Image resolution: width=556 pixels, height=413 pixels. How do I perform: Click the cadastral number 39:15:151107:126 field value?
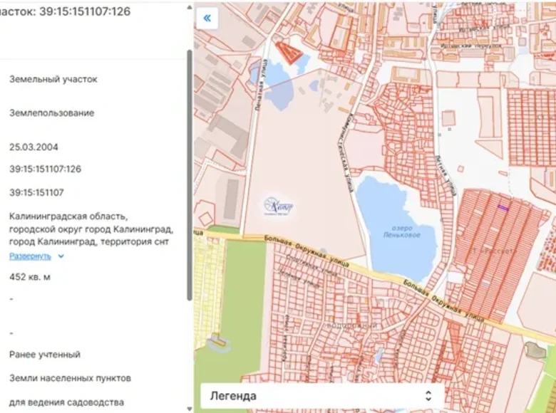point(45,169)
